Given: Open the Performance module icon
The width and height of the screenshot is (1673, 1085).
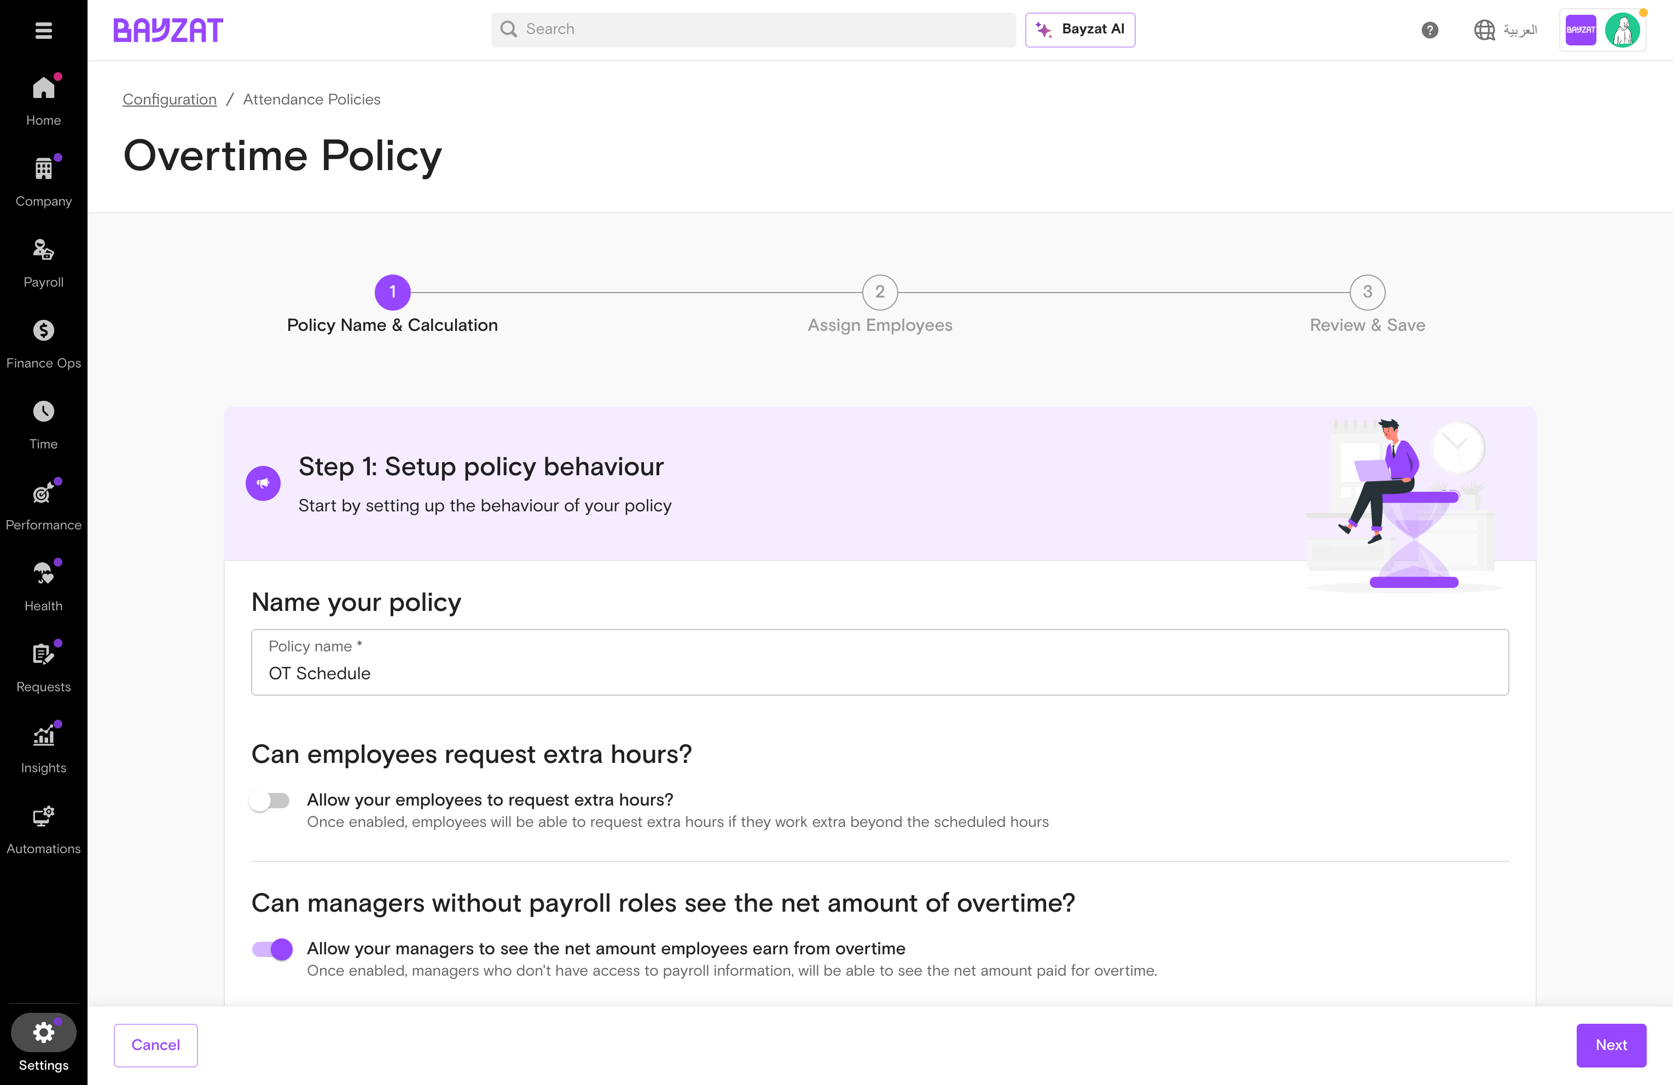Looking at the screenshot, I should (x=44, y=493).
